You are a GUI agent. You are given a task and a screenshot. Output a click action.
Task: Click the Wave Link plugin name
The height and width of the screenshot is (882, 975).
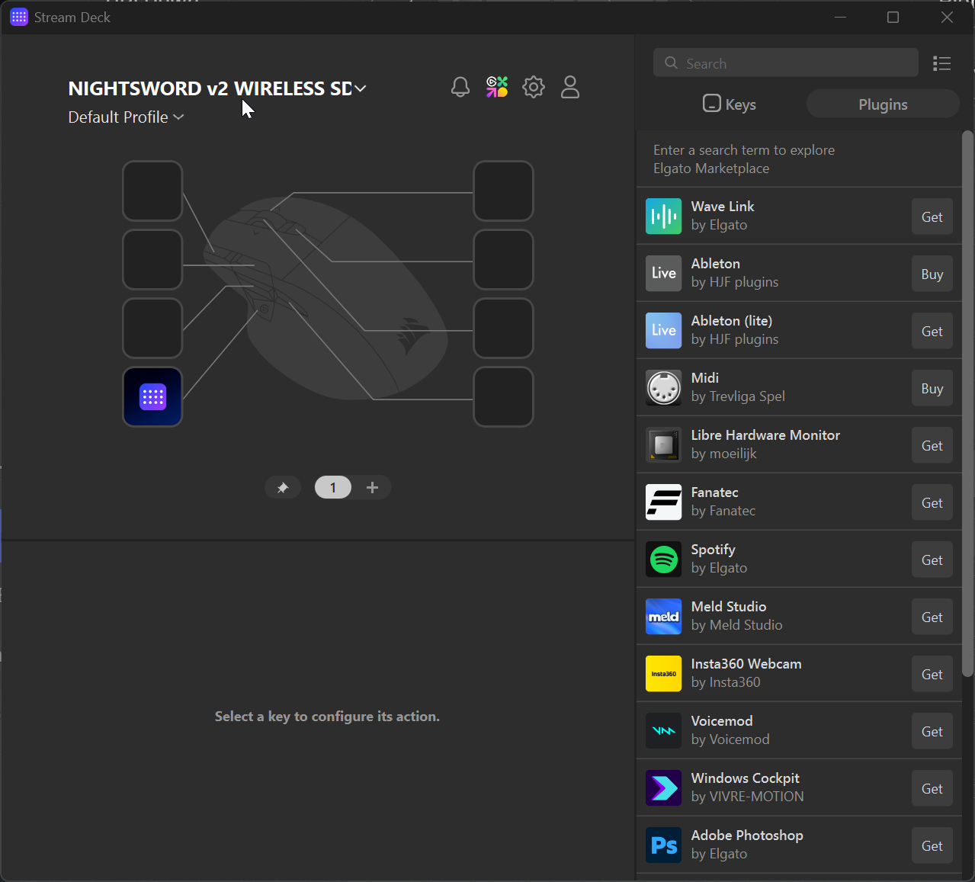click(723, 207)
